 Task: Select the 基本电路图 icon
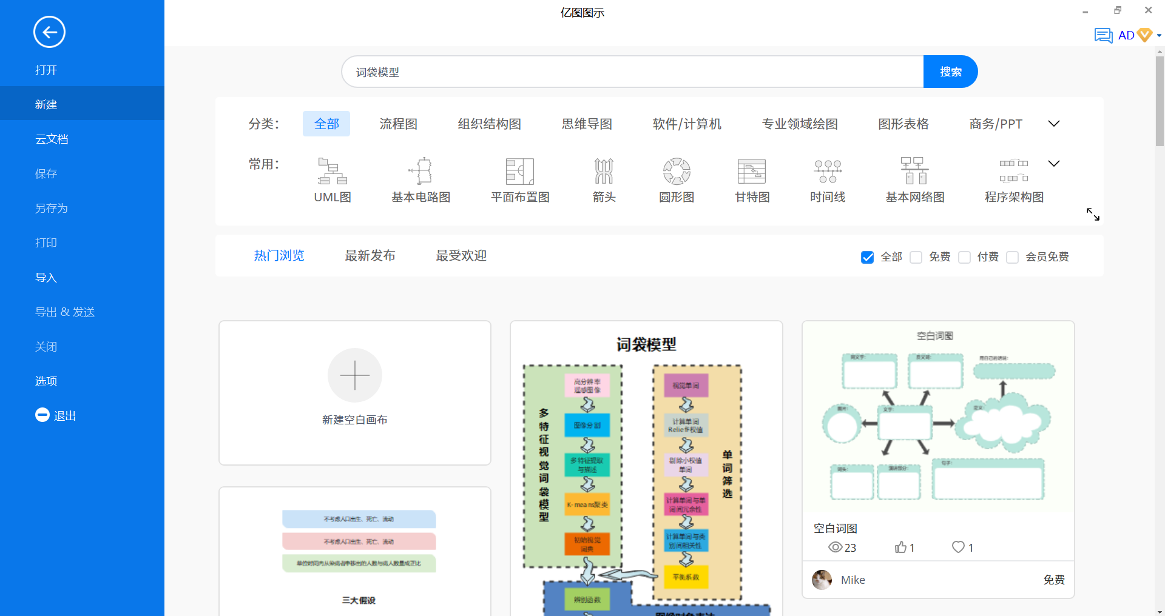pos(420,171)
